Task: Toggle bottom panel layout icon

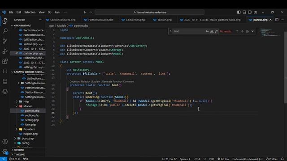Action: (x=244, y=12)
